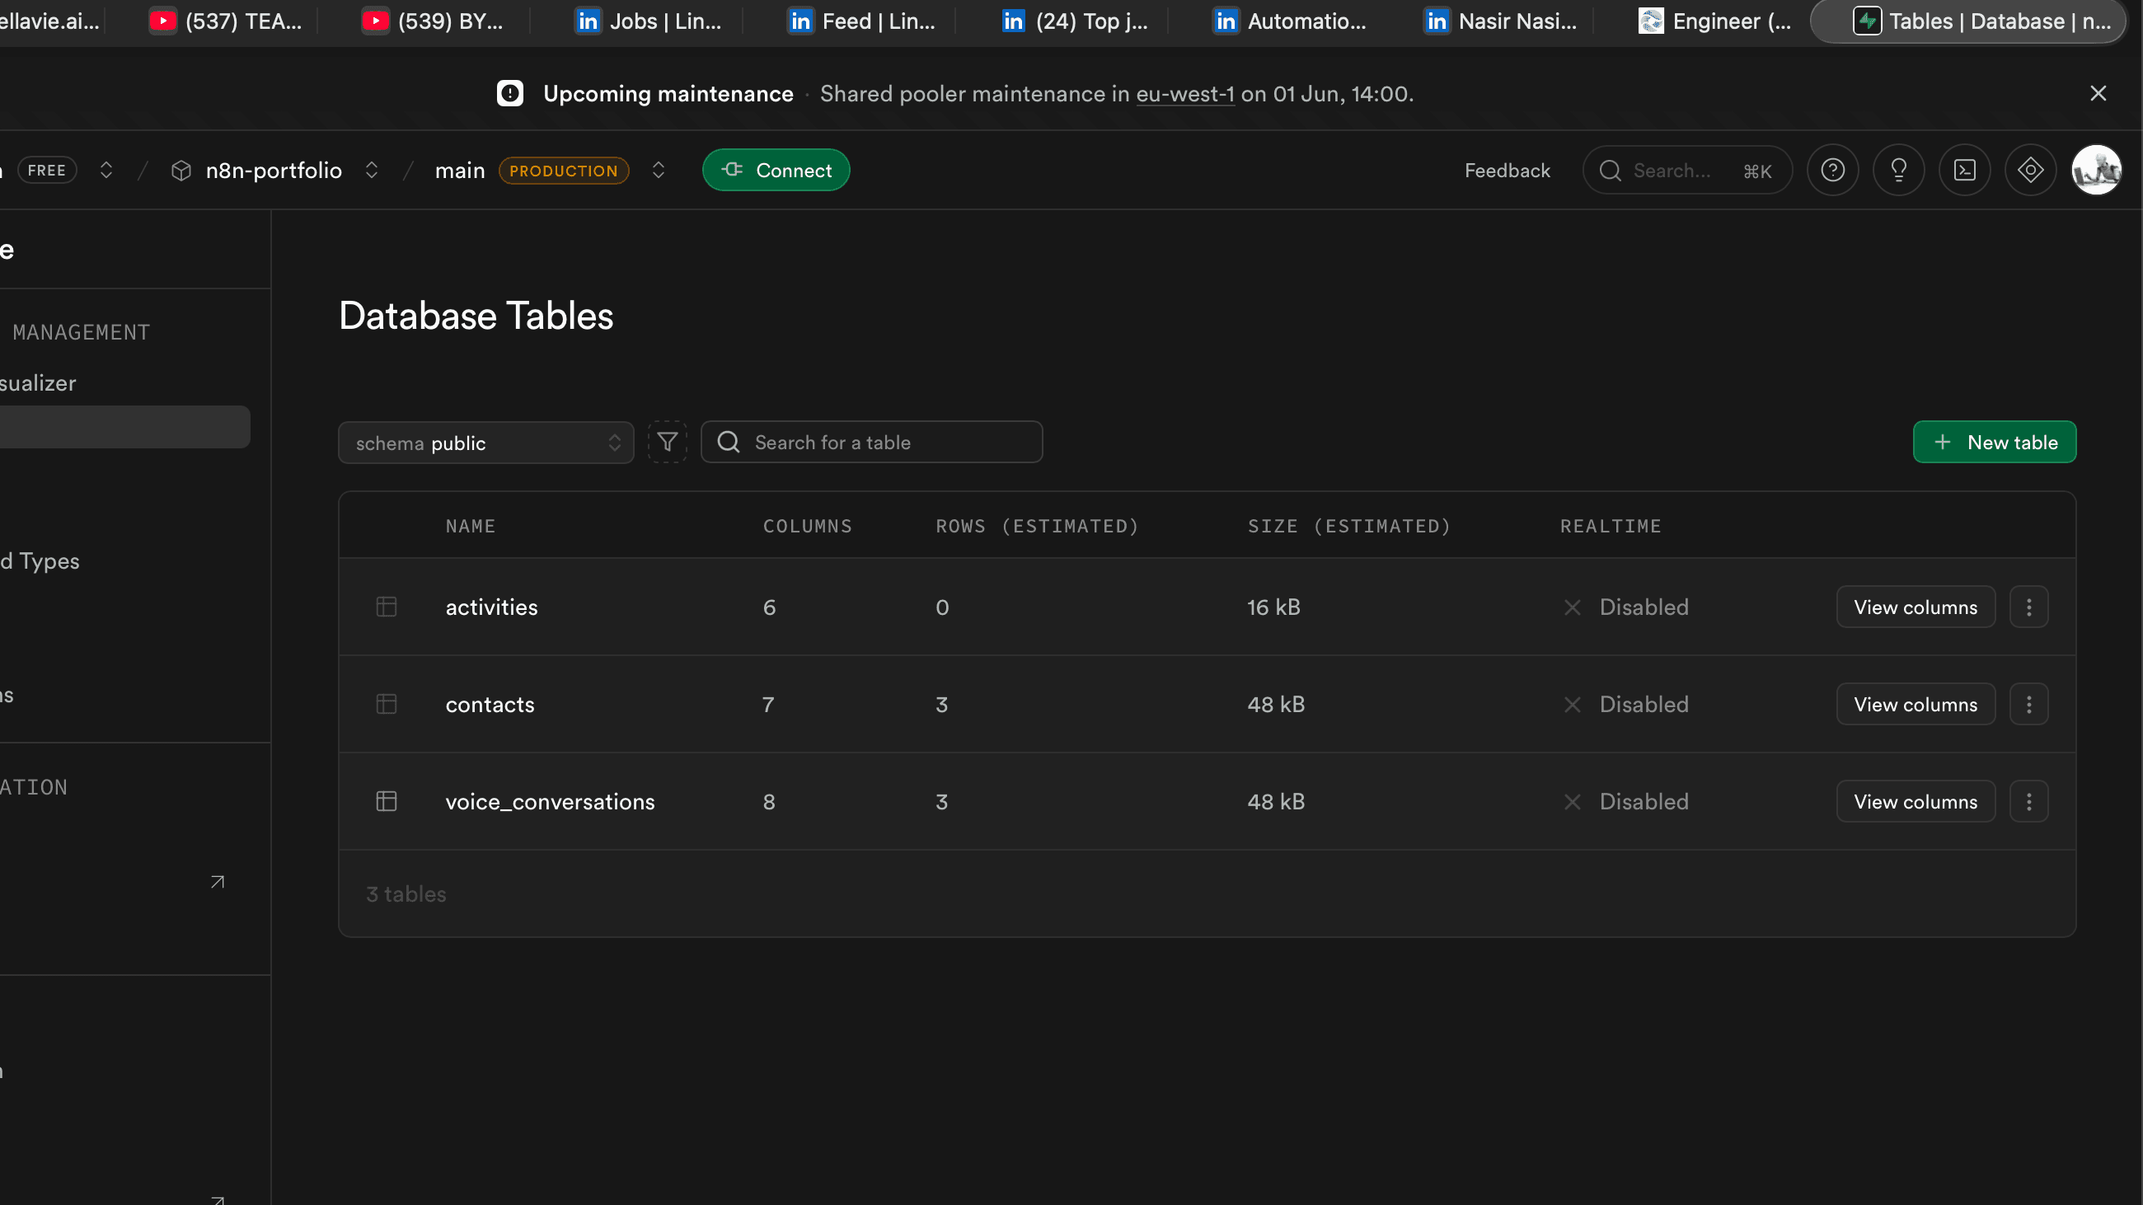Open more options for contacts table
The width and height of the screenshot is (2143, 1205).
click(2029, 705)
